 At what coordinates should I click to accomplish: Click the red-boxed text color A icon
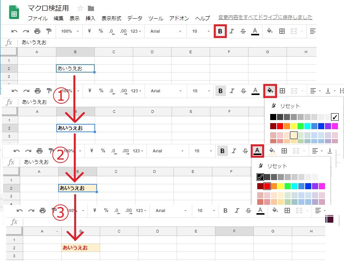(257, 151)
